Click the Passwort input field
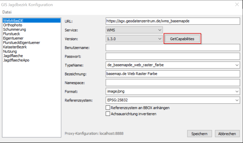Image resolution: width=243 pixels, height=143 pixels. click(173, 56)
